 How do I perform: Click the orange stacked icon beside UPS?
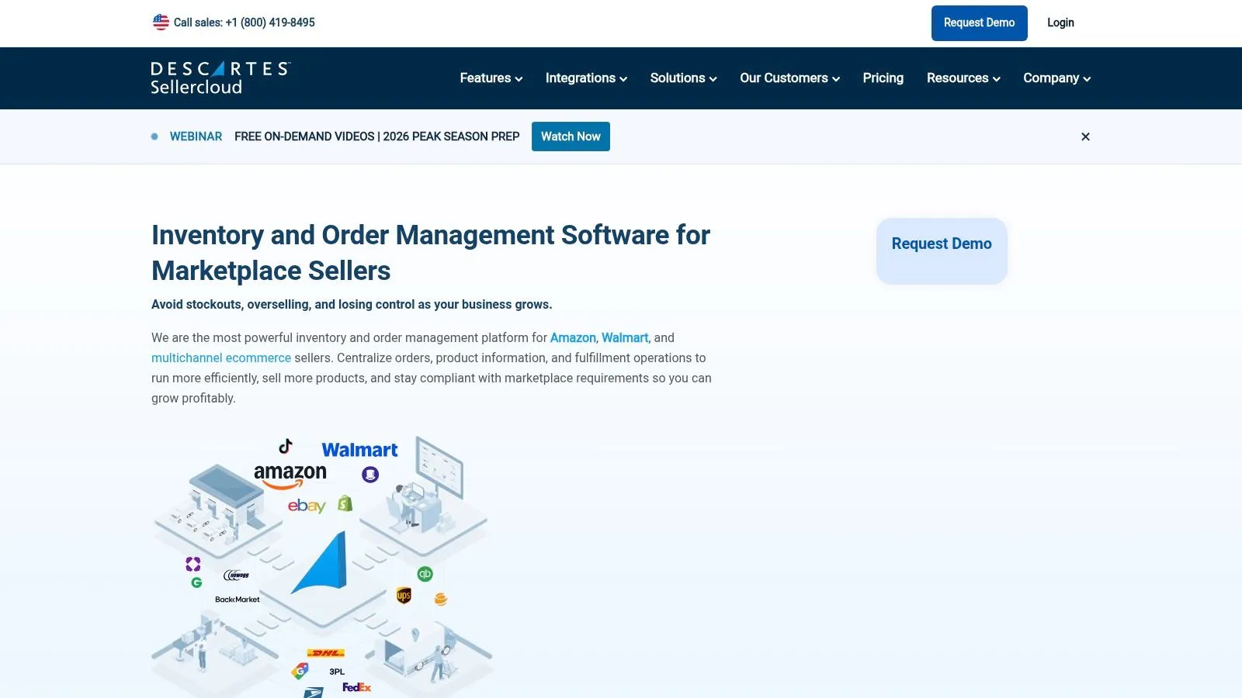pos(441,599)
